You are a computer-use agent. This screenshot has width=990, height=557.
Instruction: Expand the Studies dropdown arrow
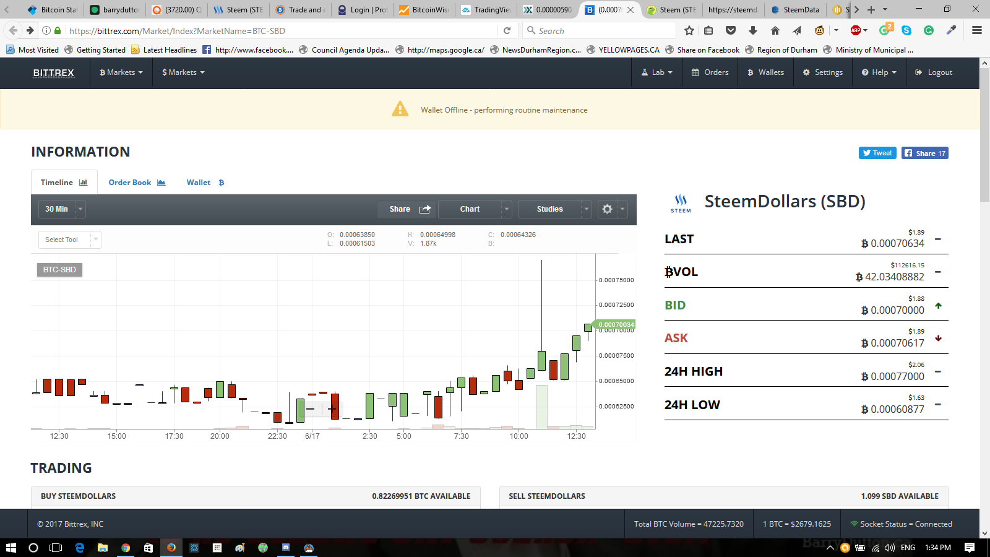coord(587,209)
